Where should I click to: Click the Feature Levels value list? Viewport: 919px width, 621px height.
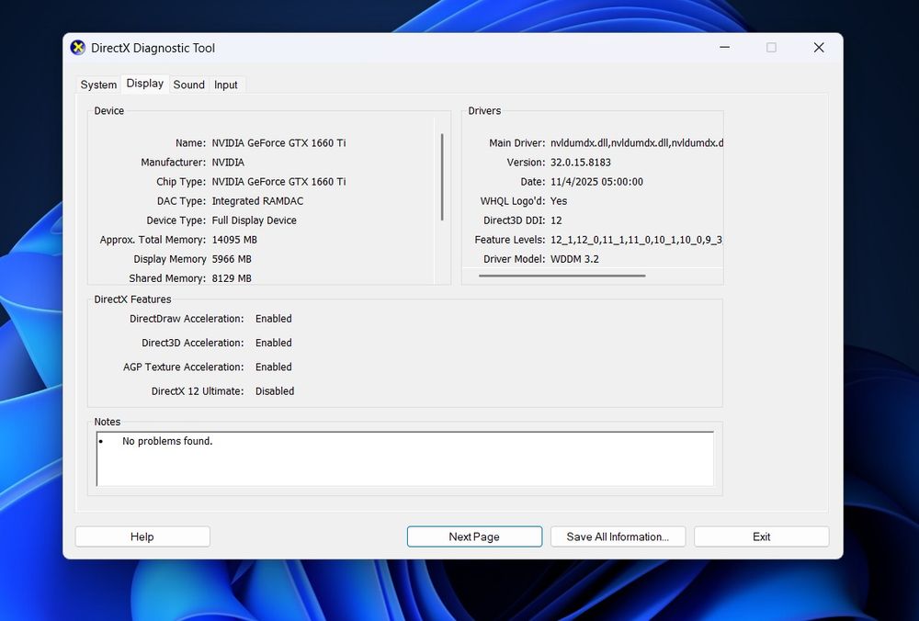[636, 240]
